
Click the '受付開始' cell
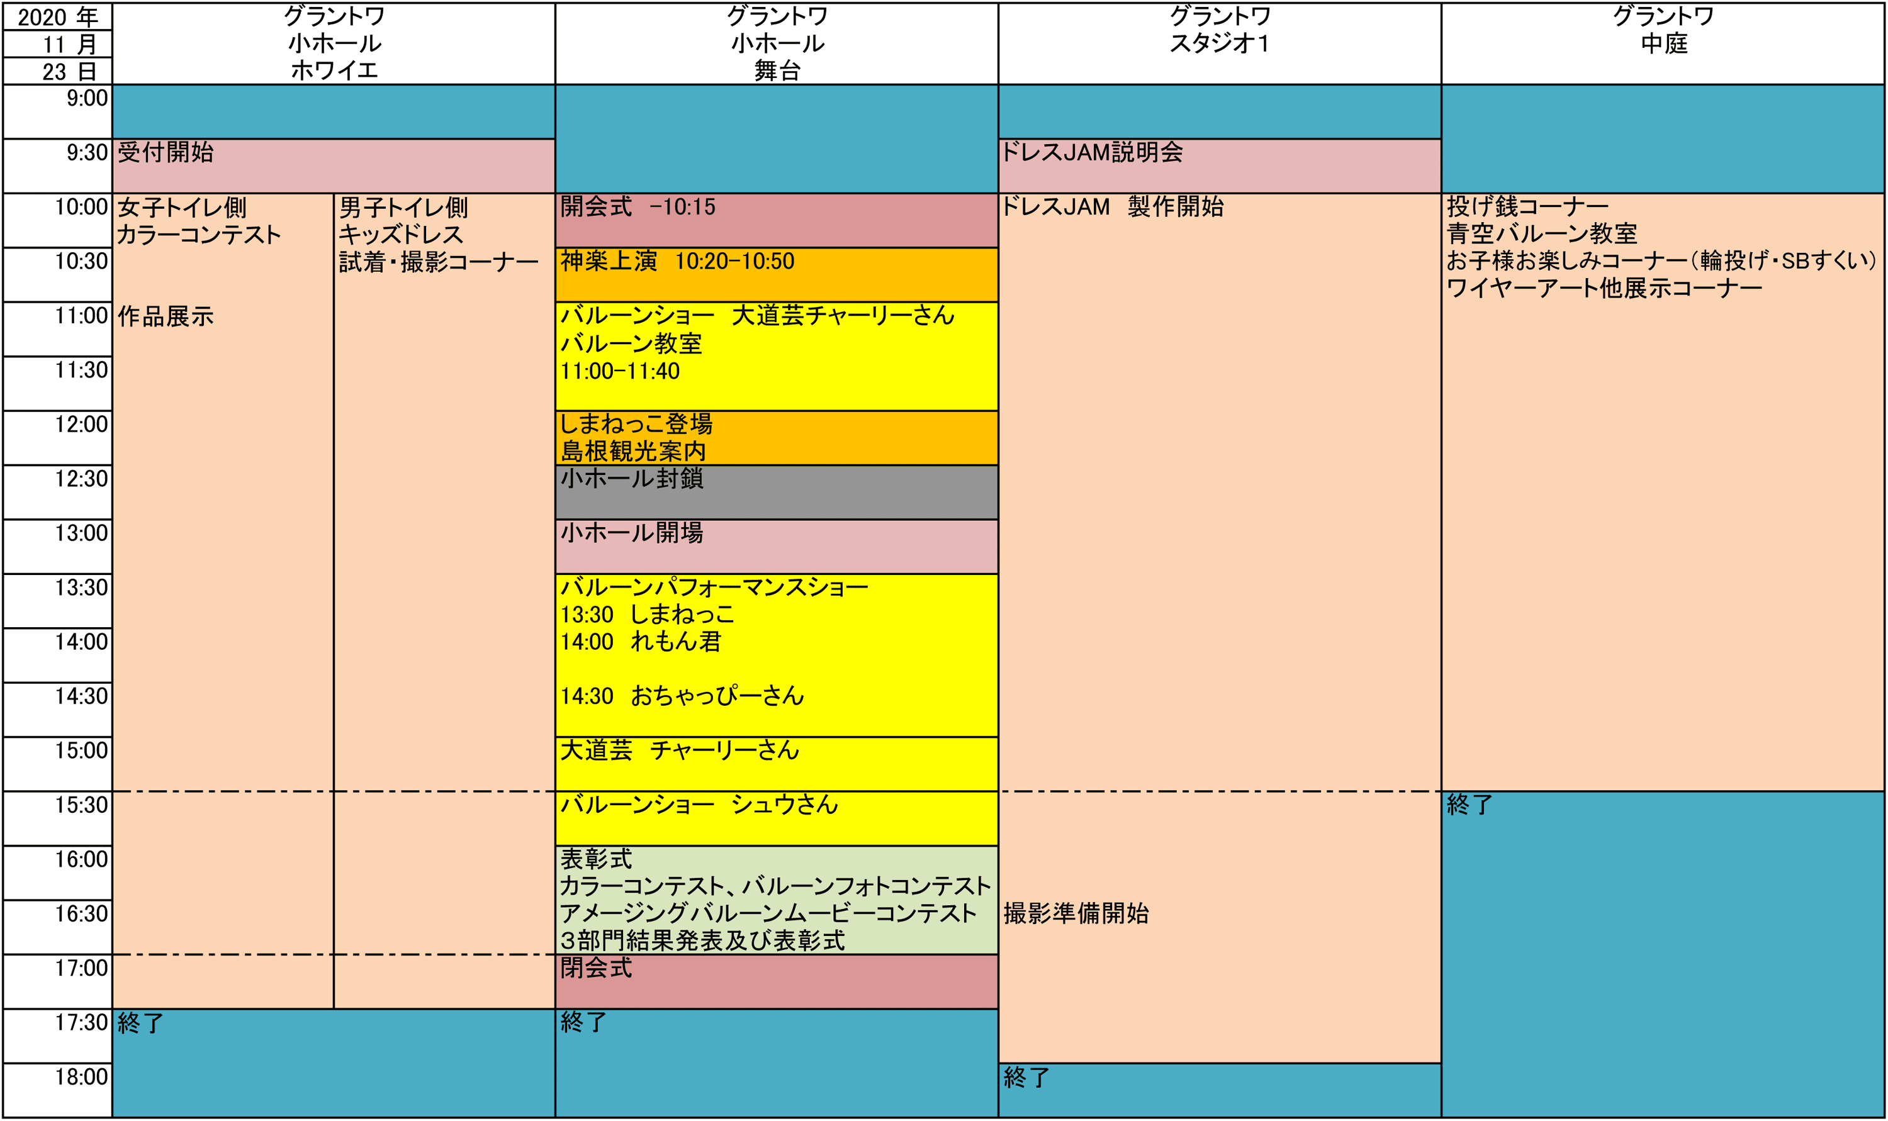pos(334,166)
